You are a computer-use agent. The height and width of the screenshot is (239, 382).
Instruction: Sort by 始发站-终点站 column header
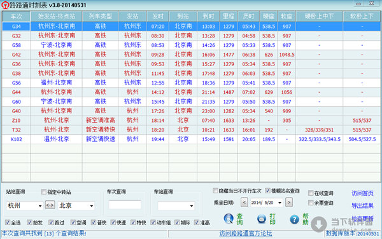pos(56,17)
